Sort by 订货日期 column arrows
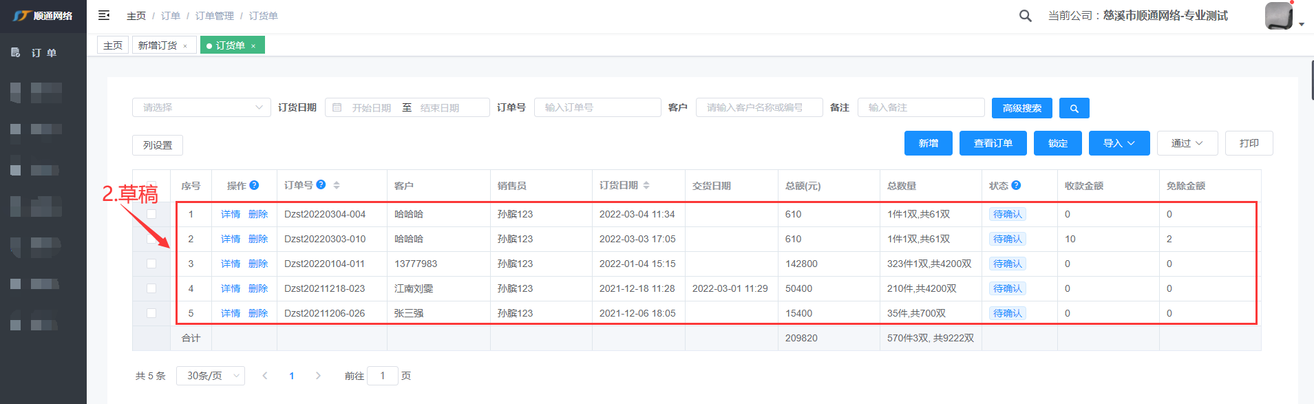The width and height of the screenshot is (1314, 404). [x=646, y=185]
